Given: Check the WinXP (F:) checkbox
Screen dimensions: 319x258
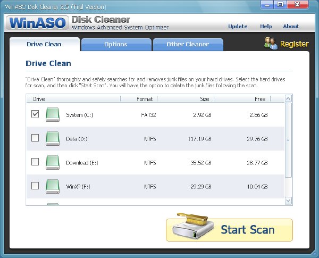Looking at the screenshot, I should point(35,186).
